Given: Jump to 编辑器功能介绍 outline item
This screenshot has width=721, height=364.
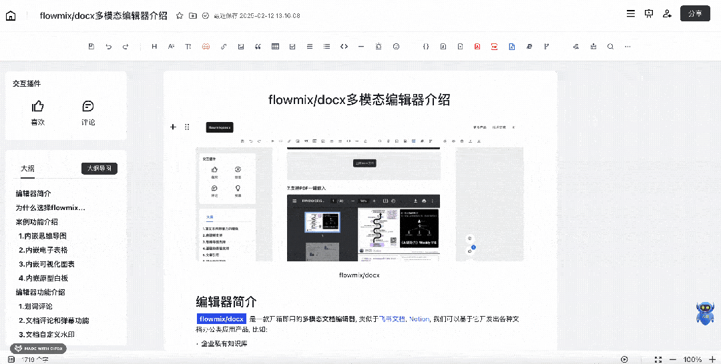Looking at the screenshot, I should [41, 293].
